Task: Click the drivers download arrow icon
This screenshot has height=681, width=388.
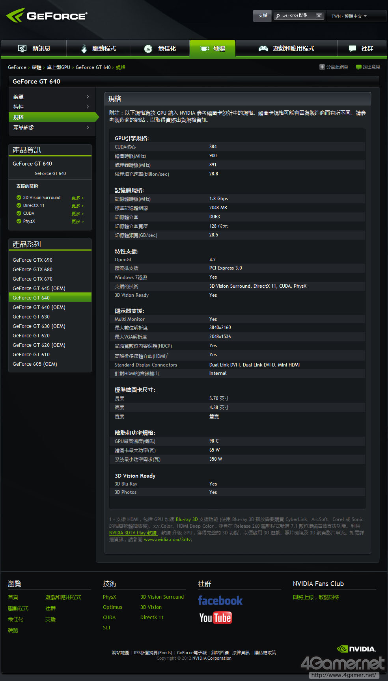Action: point(84,48)
